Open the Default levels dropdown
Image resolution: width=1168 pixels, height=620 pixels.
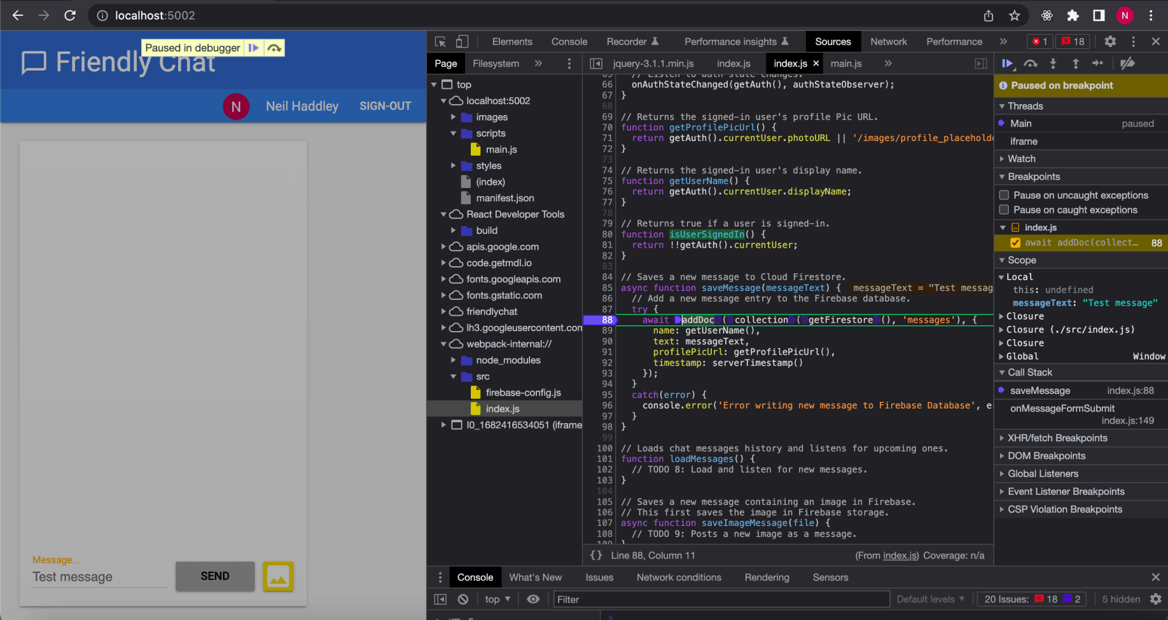[x=930, y=599]
